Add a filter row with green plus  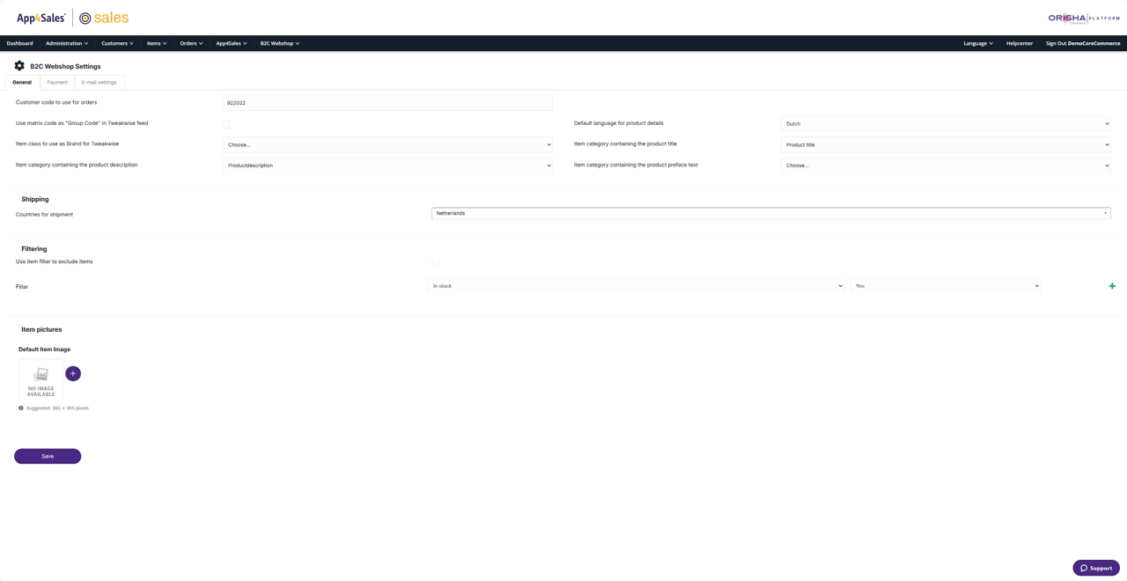(x=1112, y=286)
